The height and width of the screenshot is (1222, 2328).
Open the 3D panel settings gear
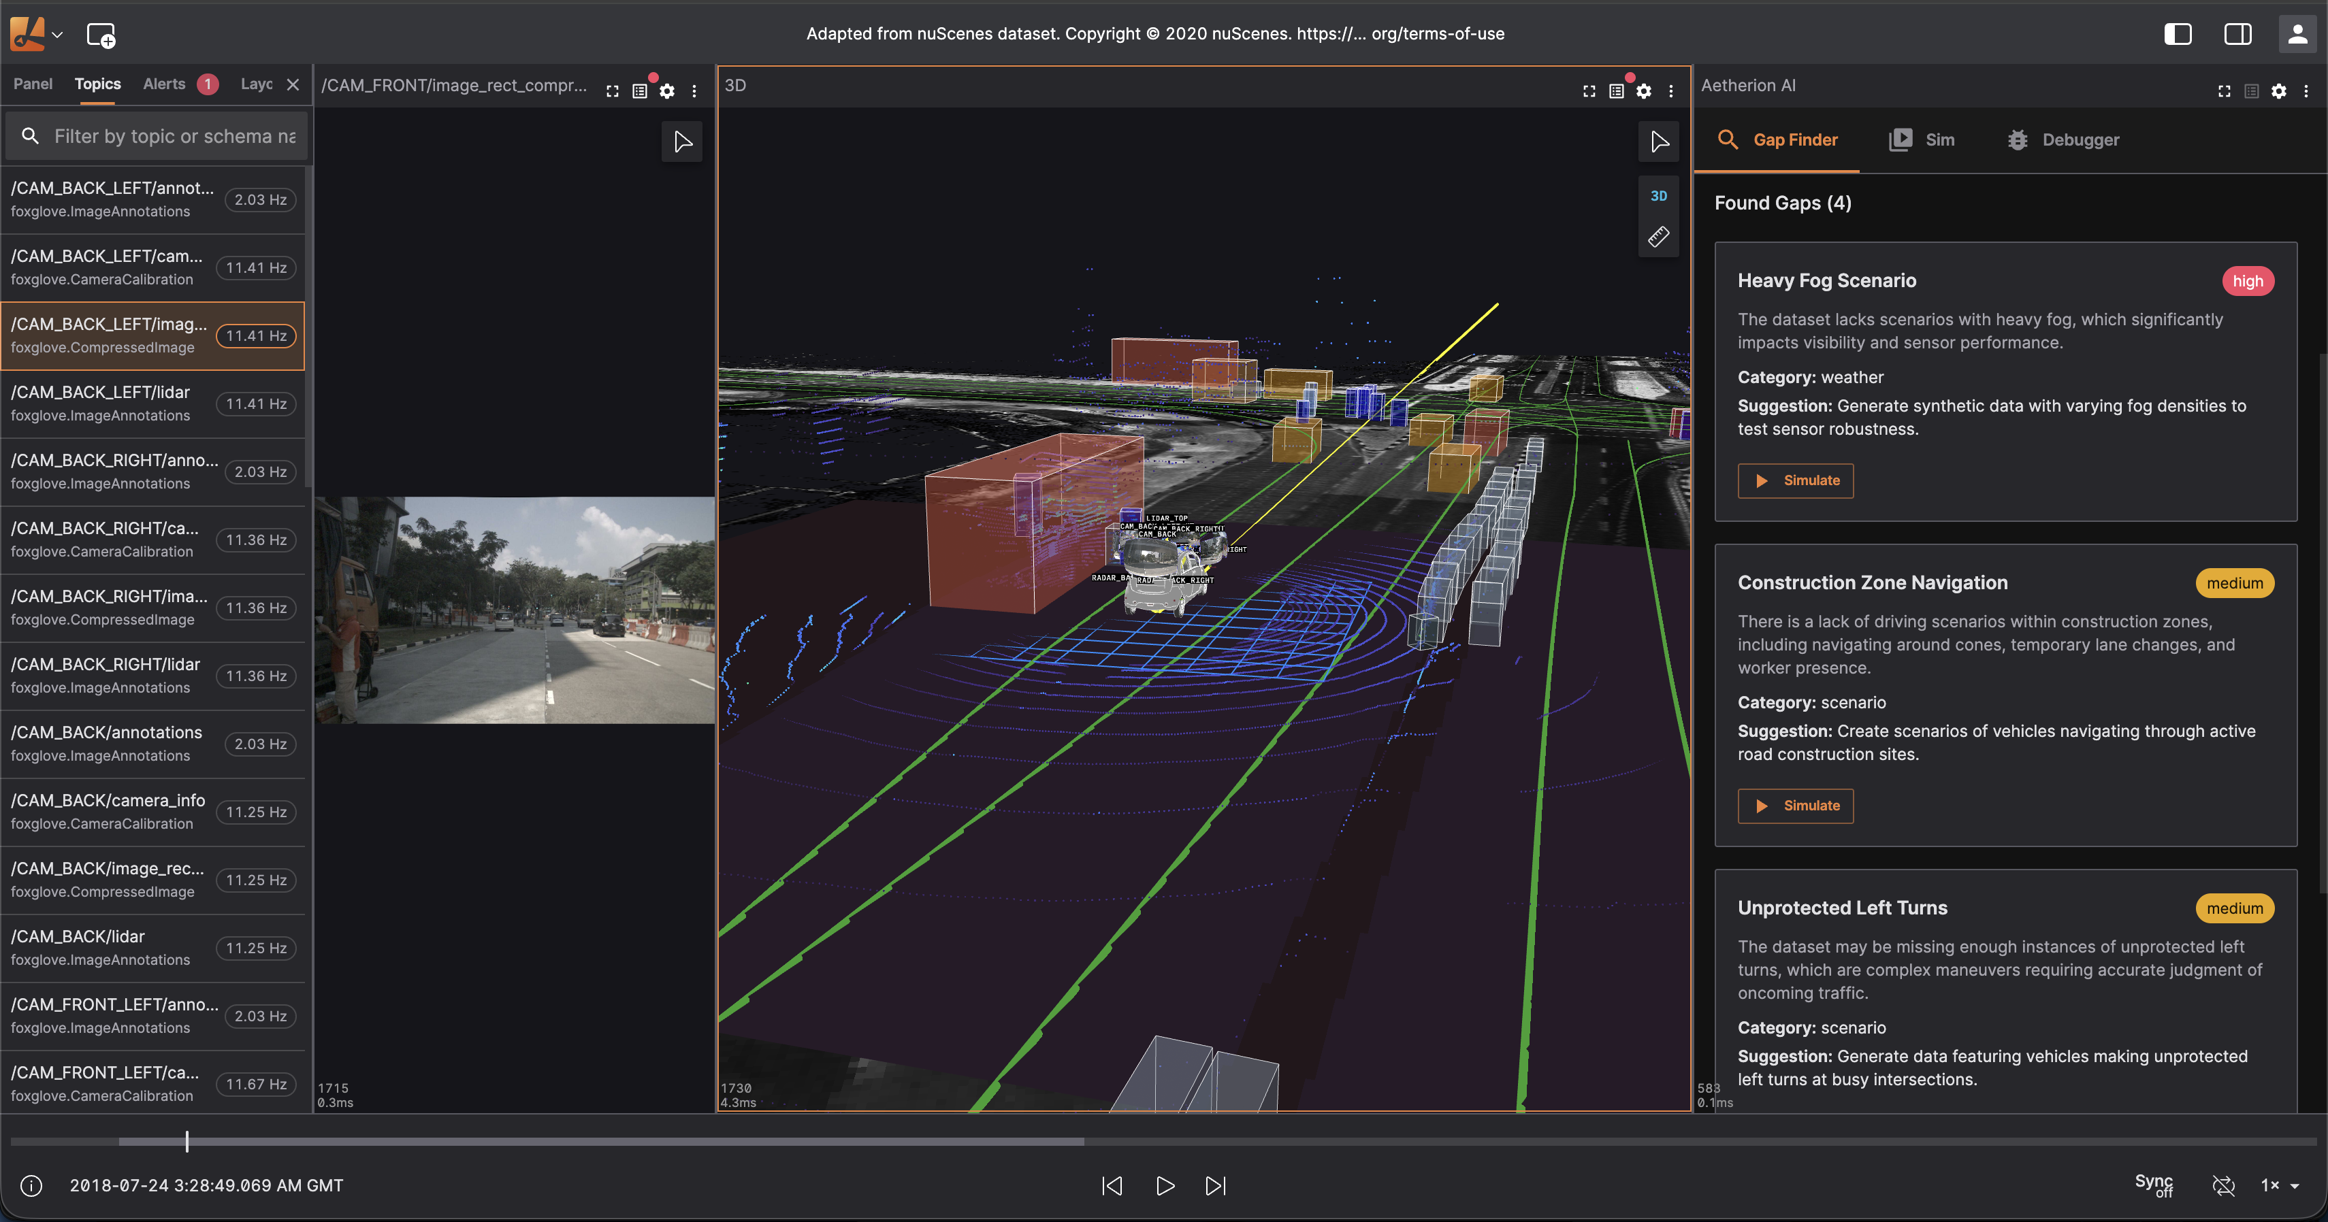[1644, 91]
